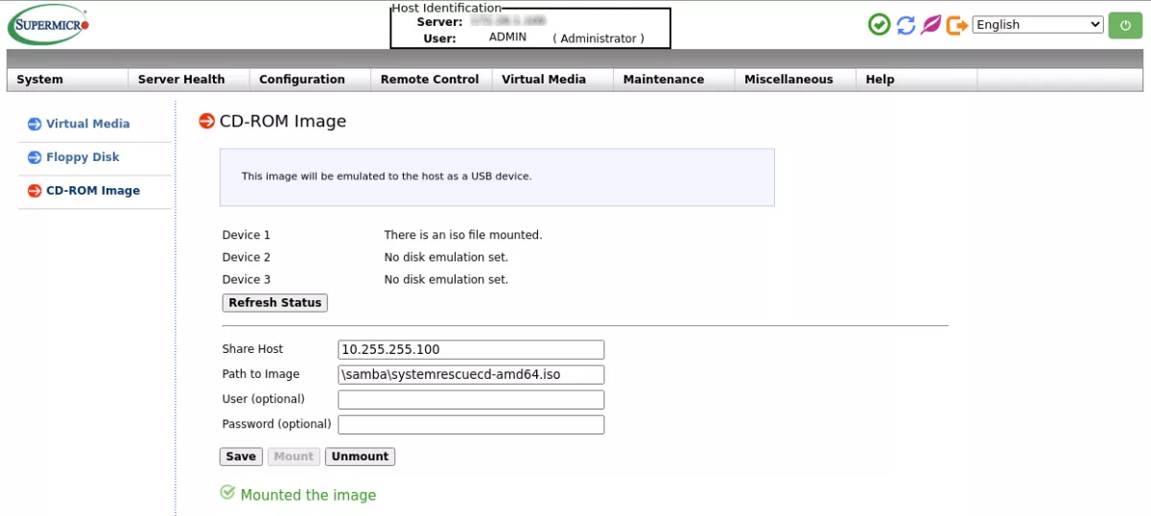Click the USB device emulation notice text
Image resolution: width=1151 pixels, height=516 pixels.
click(x=387, y=176)
